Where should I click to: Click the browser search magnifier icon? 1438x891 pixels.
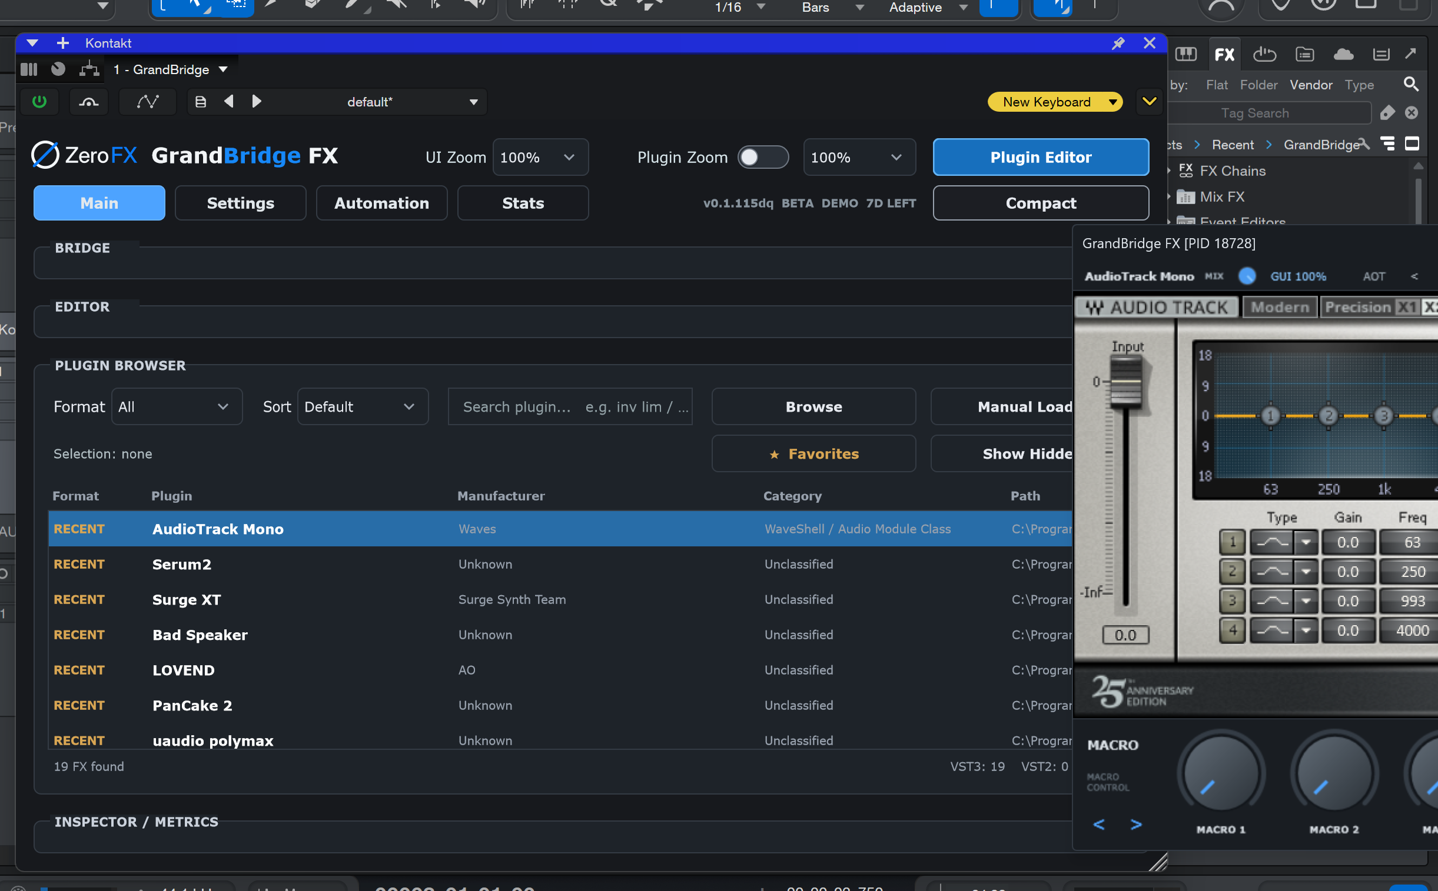pyautogui.click(x=1410, y=84)
